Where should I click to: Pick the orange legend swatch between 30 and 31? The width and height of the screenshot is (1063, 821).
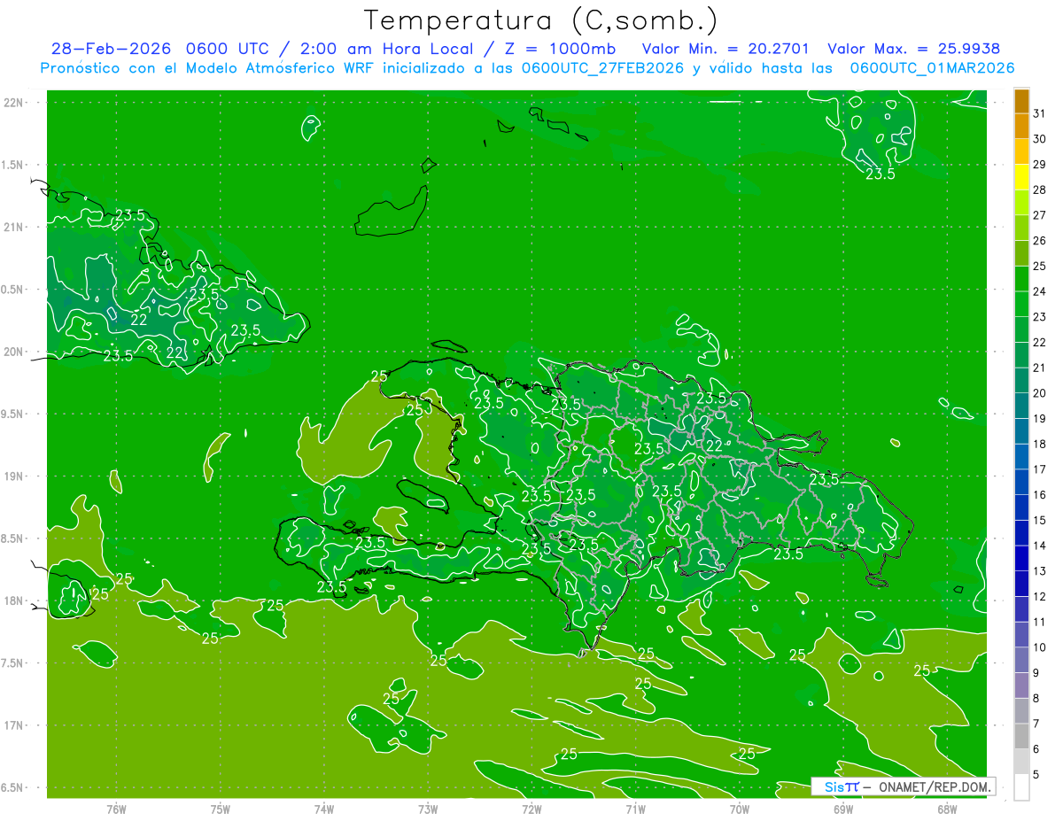(1021, 127)
